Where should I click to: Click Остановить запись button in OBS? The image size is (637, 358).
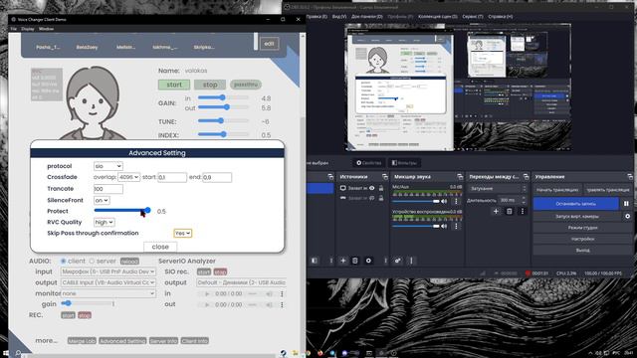click(575, 204)
